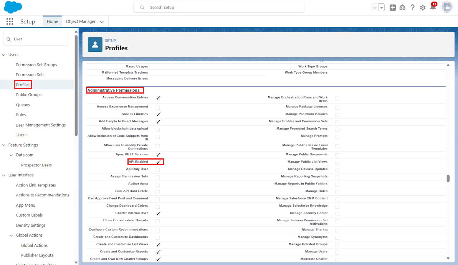Open Permission Sets in sidebar
Viewport: 458px width, 265px height.
30,75
